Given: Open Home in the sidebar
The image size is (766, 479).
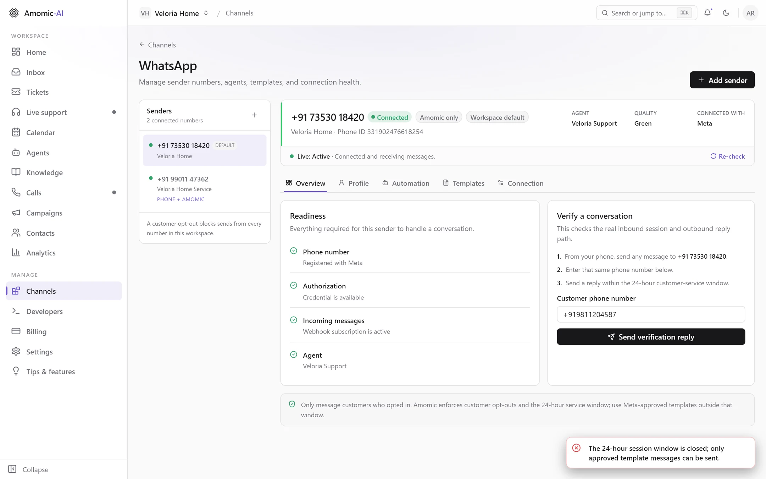Looking at the screenshot, I should click(64, 52).
